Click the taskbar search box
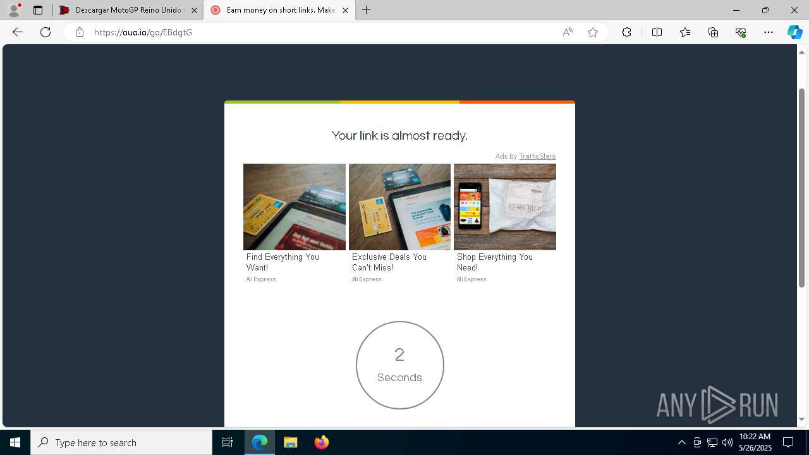The height and width of the screenshot is (455, 809). pyautogui.click(x=121, y=442)
